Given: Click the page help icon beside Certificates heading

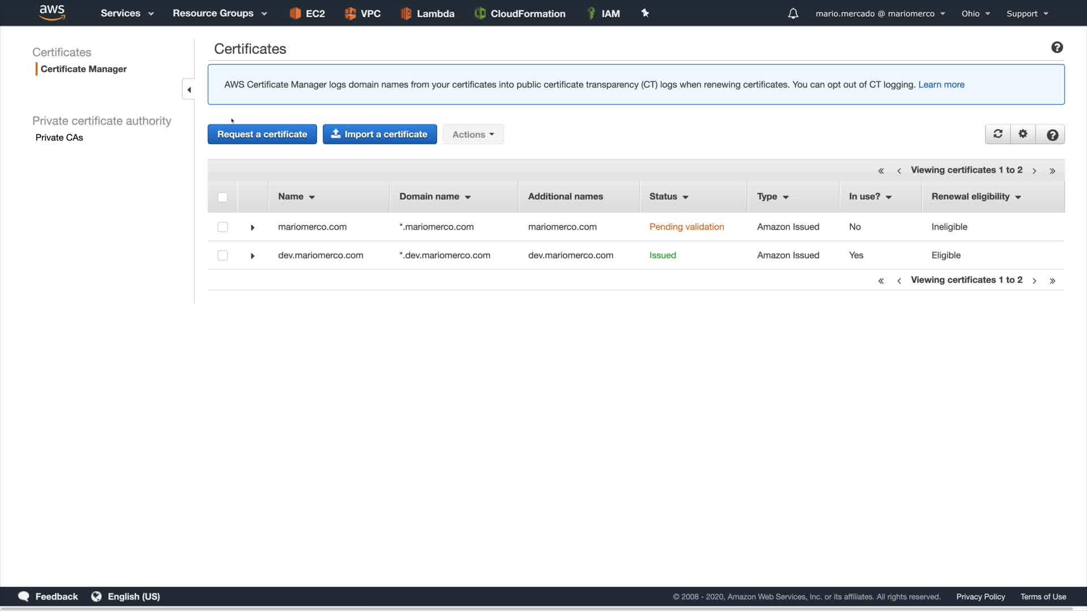Looking at the screenshot, I should [x=1056, y=48].
